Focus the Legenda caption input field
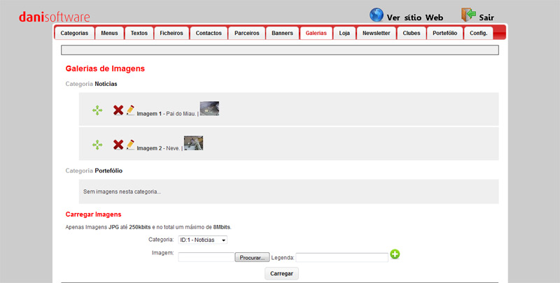 pyautogui.click(x=342, y=258)
